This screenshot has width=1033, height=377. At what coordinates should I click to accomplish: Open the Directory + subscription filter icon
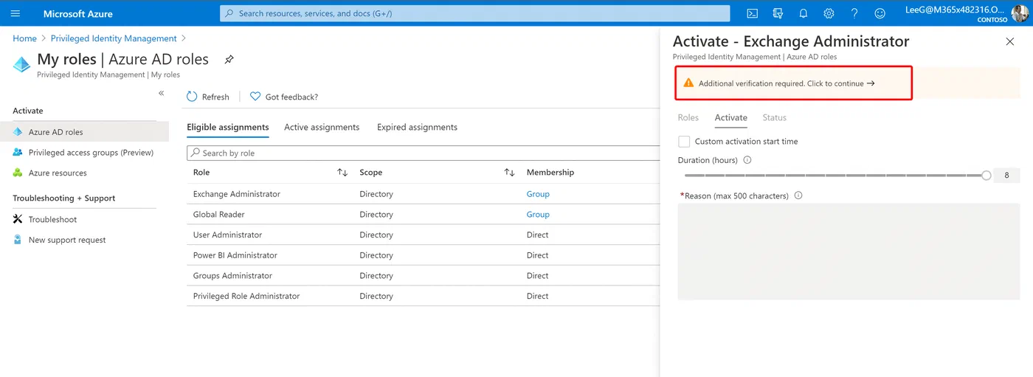pos(778,13)
